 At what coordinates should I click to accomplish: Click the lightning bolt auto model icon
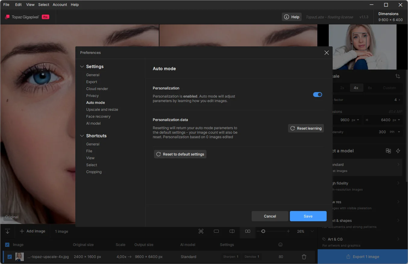click(x=398, y=151)
